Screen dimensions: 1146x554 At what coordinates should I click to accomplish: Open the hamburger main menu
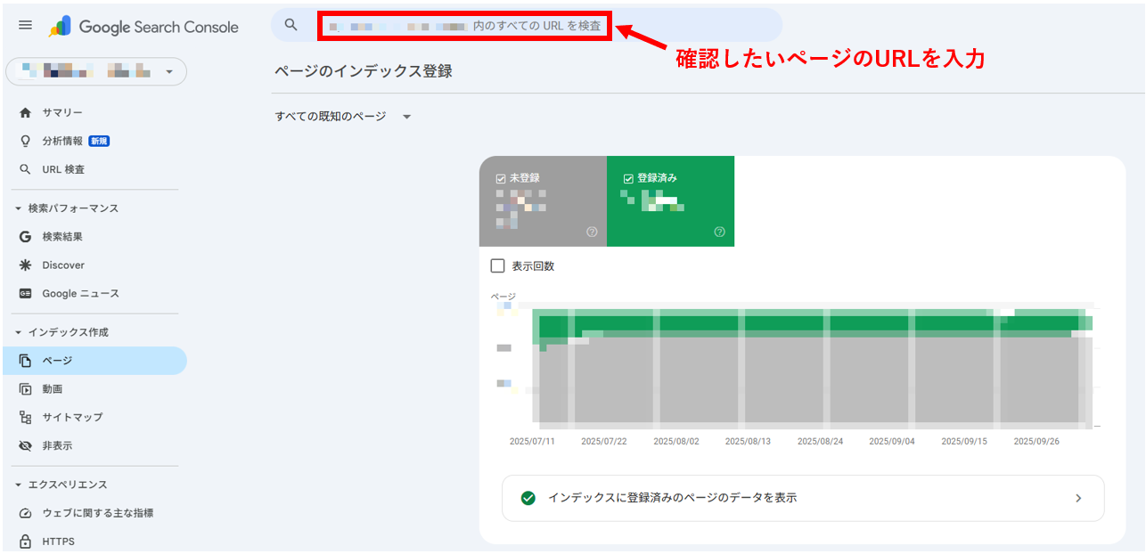(x=25, y=26)
